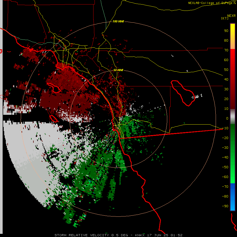Click the gray zero-velocity band of color bar

pos(233,117)
